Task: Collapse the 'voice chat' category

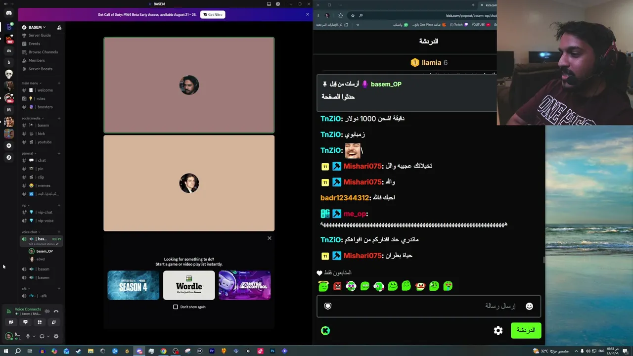Action: tap(31, 232)
